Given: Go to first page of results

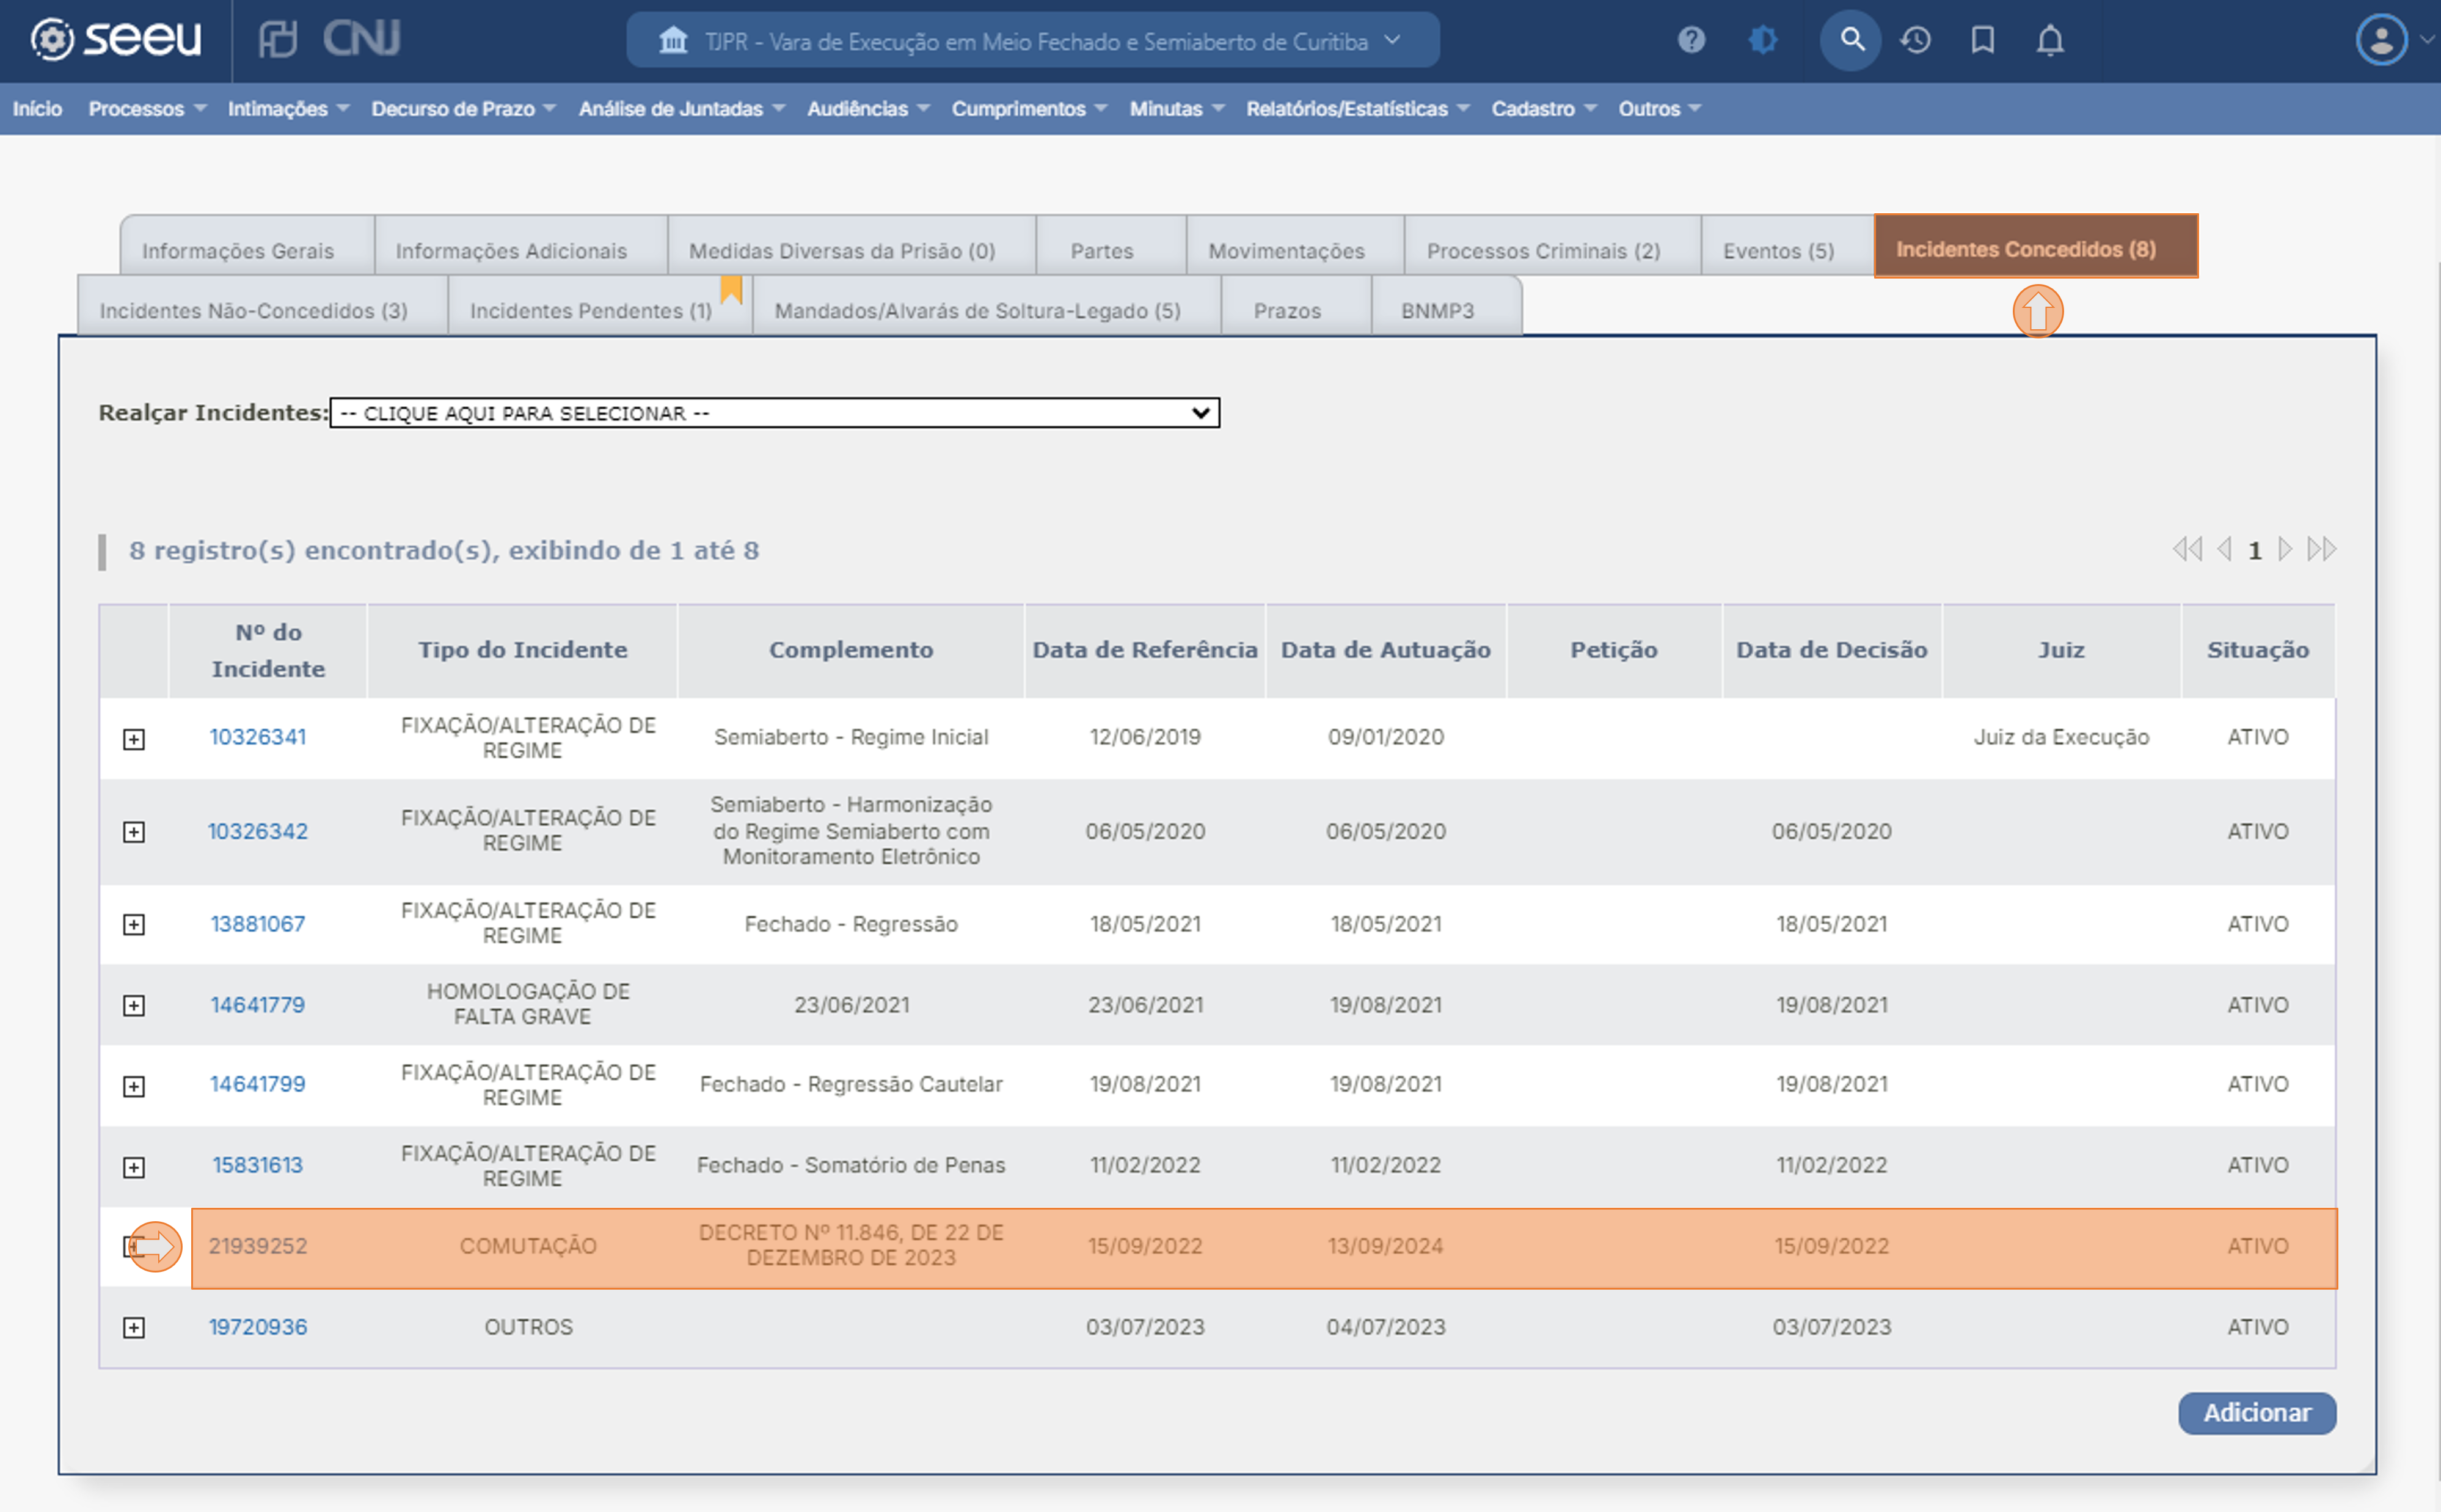Looking at the screenshot, I should coord(2187,549).
